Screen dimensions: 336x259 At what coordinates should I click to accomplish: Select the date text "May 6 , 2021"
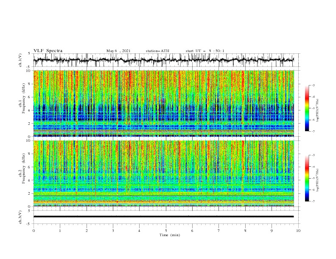[118, 51]
